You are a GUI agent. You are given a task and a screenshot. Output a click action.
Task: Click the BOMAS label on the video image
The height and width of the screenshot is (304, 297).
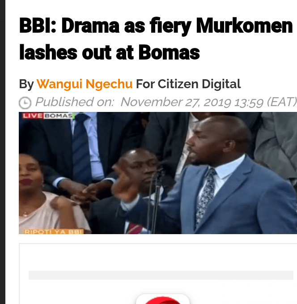tap(59, 116)
